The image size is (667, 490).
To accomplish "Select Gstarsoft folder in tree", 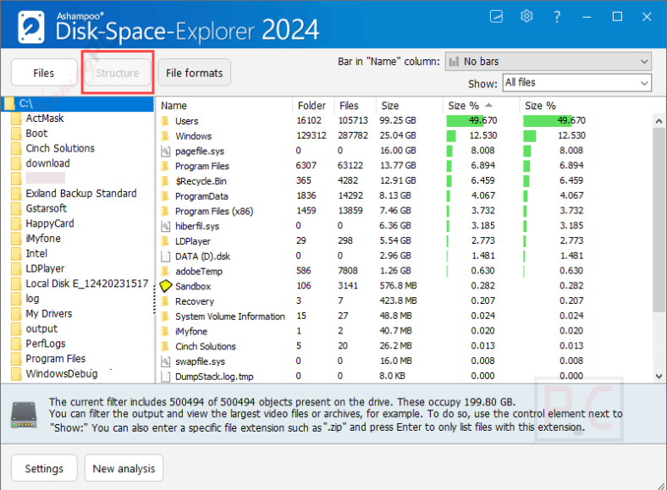I will pos(46,208).
